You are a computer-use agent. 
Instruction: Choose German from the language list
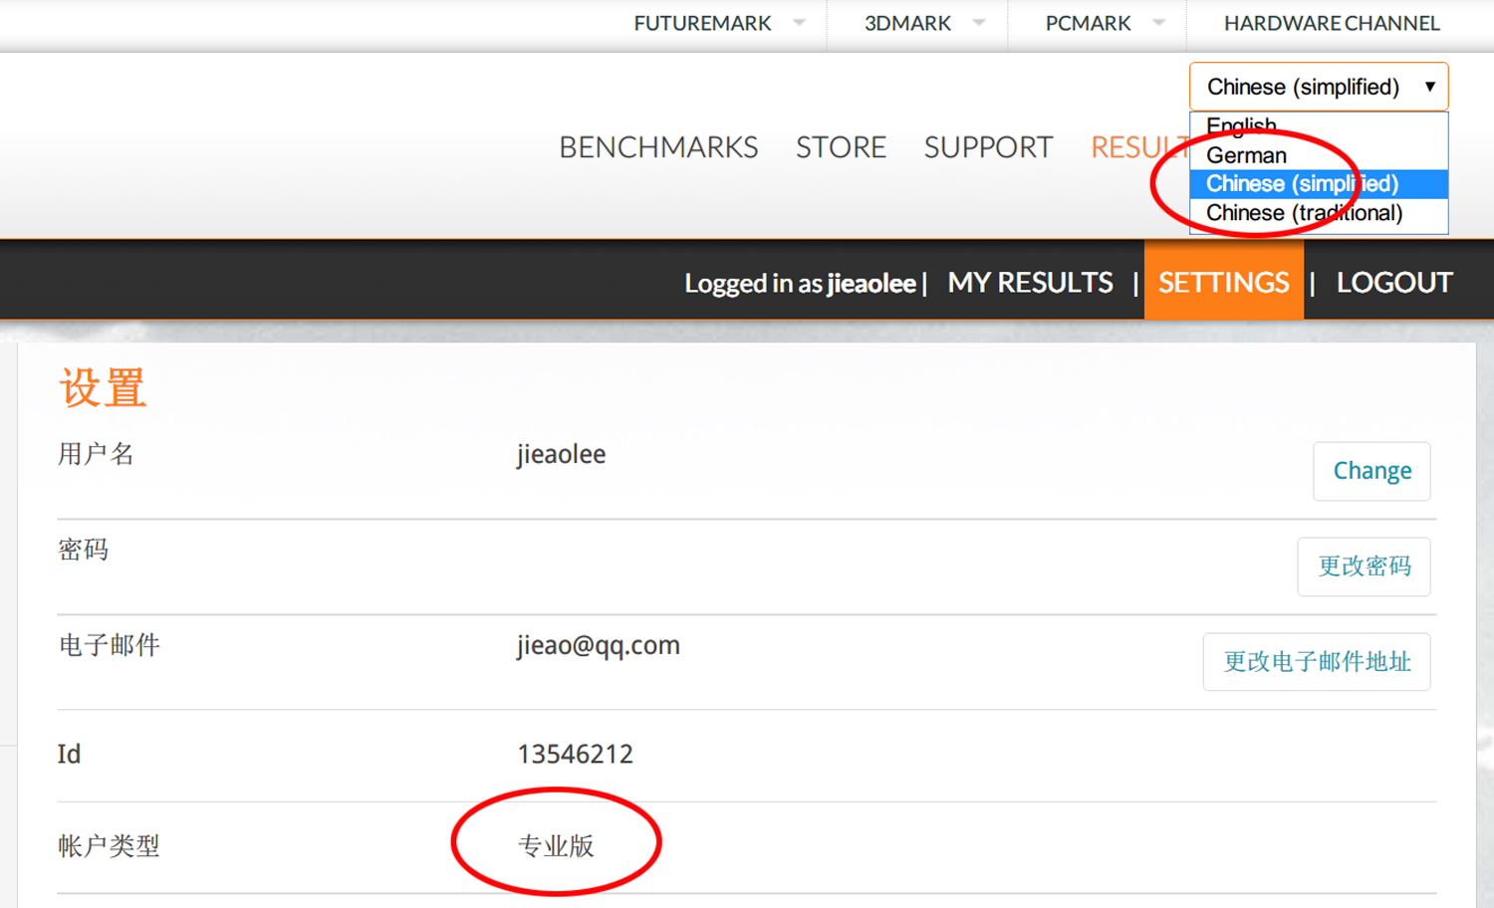click(1319, 155)
